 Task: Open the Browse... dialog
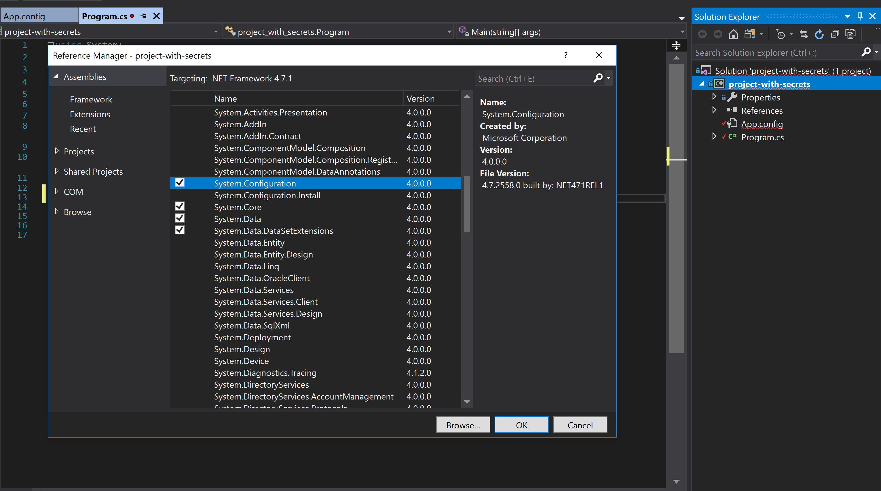click(463, 425)
